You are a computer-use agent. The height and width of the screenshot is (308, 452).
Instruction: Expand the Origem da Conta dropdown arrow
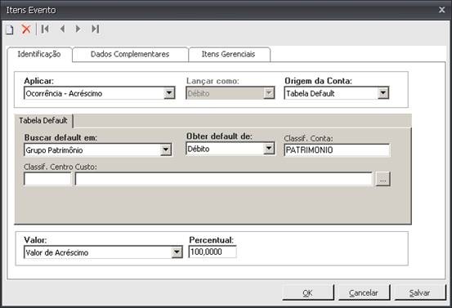click(383, 93)
